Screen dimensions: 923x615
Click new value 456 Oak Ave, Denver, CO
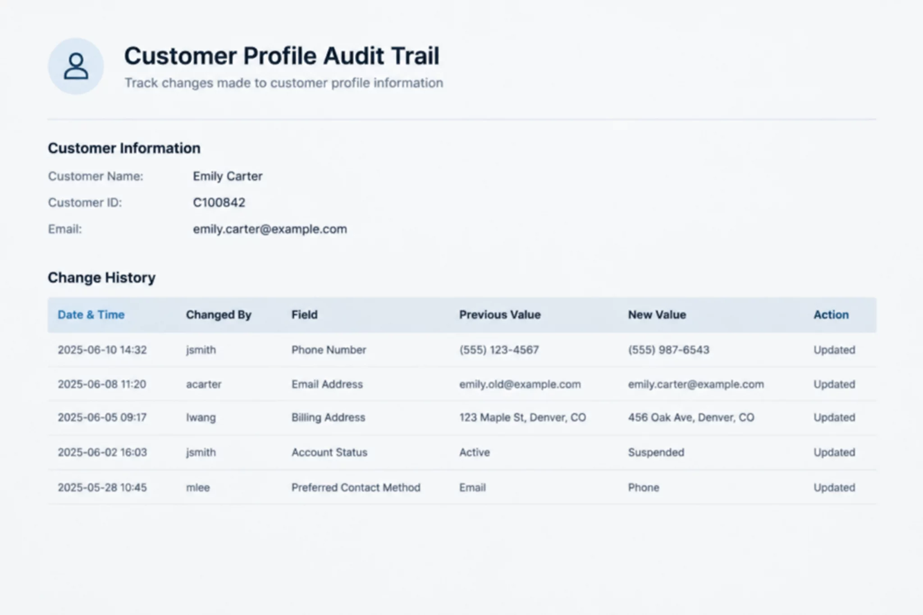691,418
